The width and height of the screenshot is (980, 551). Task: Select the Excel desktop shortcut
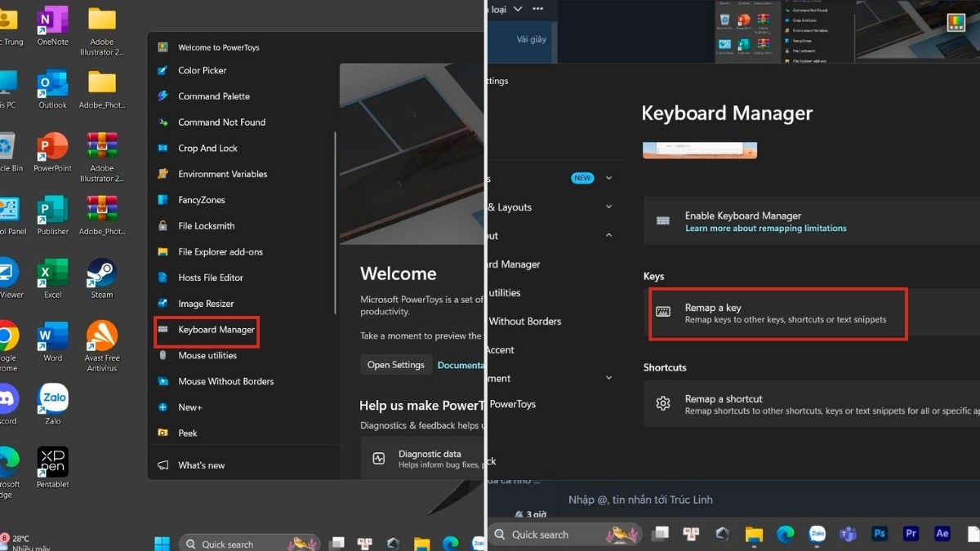(x=53, y=278)
